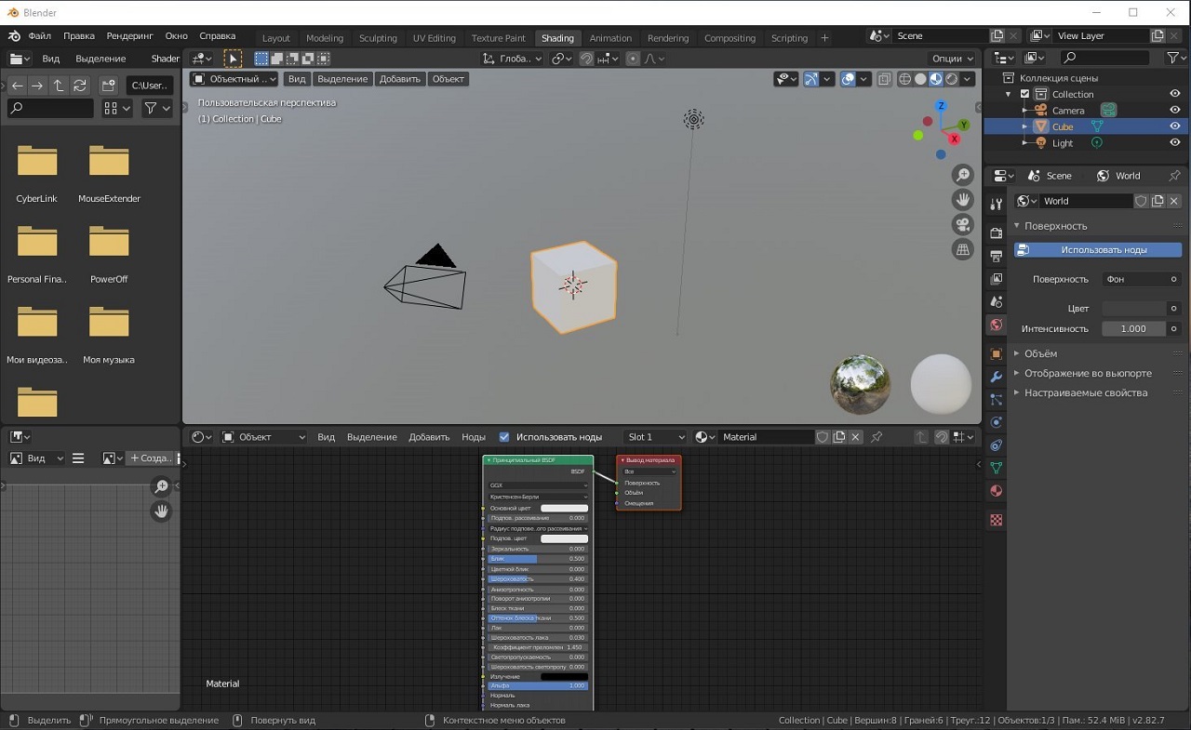The image size is (1191, 730).
Task: Toggle visibility of Light in outliner
Action: pyautogui.click(x=1175, y=142)
